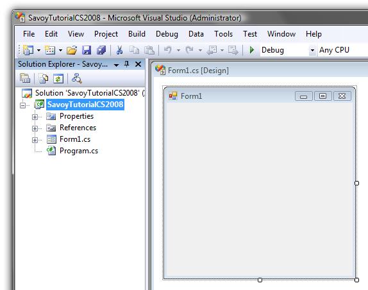
Task: Click the Save All icon
Action: tap(101, 50)
